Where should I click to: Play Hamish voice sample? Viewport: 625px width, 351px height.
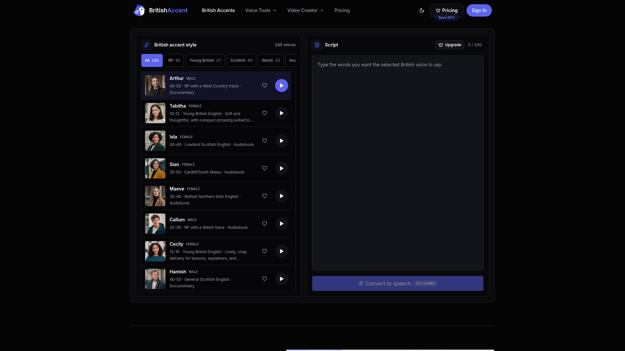282,279
